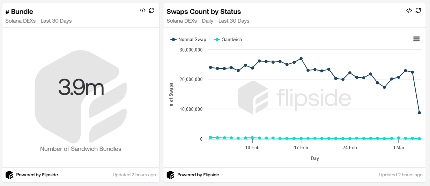Click the Swaps Count by Status title
This screenshot has width=430, height=186.
click(x=204, y=12)
